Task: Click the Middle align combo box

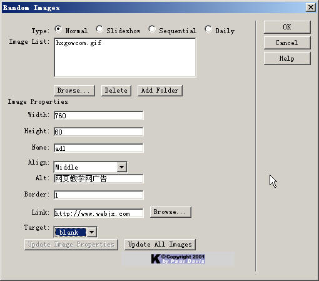Action: pos(90,167)
